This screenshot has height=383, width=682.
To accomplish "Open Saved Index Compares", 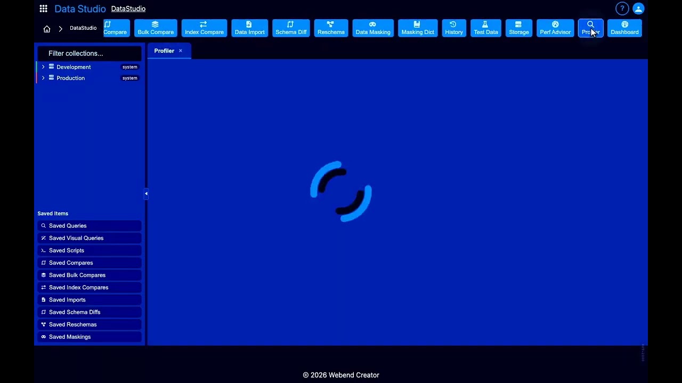I will click(x=90, y=287).
